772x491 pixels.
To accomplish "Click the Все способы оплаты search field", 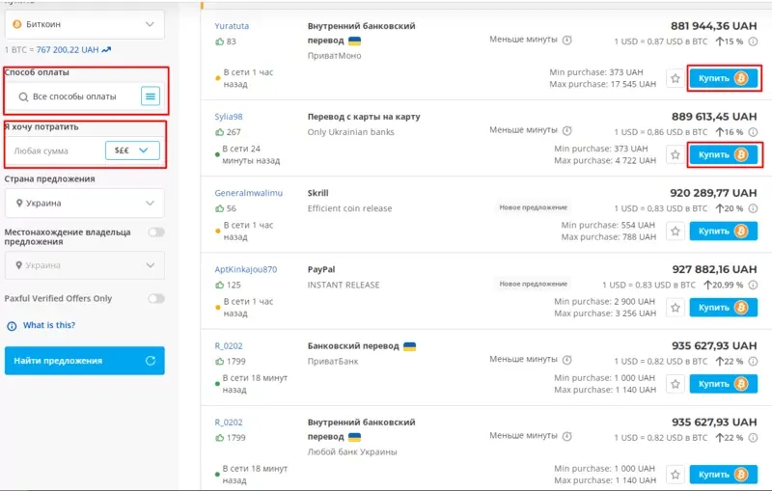I will (74, 96).
